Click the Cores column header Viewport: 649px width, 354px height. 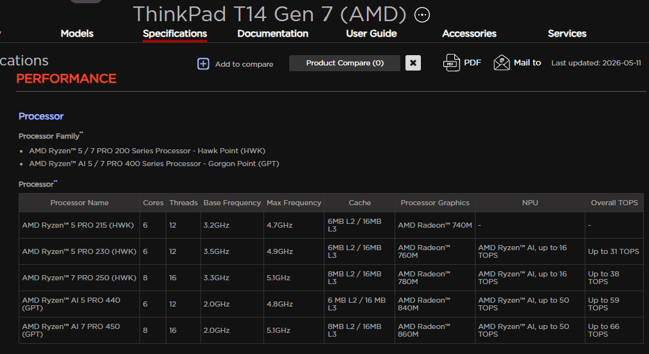coord(153,203)
